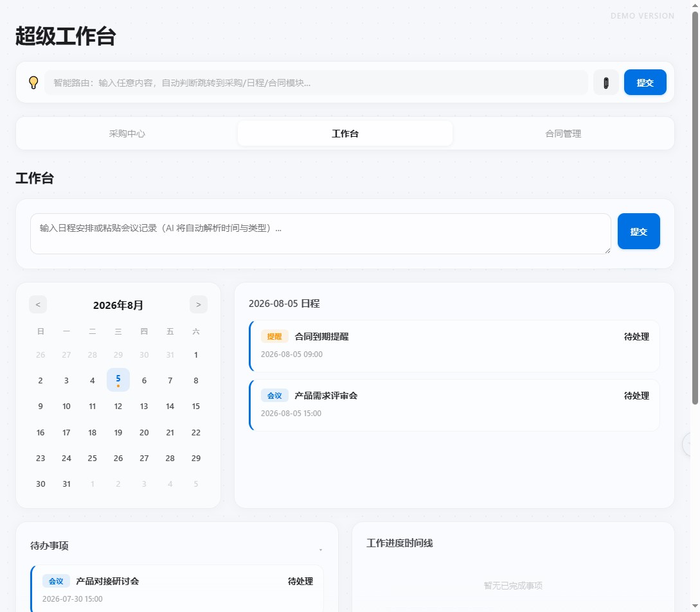Click the 待处理 status on 产品对接研讨会
Image resolution: width=700 pixels, height=612 pixels.
click(x=300, y=581)
